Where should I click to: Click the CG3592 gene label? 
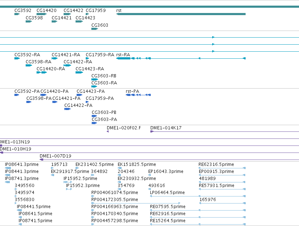(23, 10)
